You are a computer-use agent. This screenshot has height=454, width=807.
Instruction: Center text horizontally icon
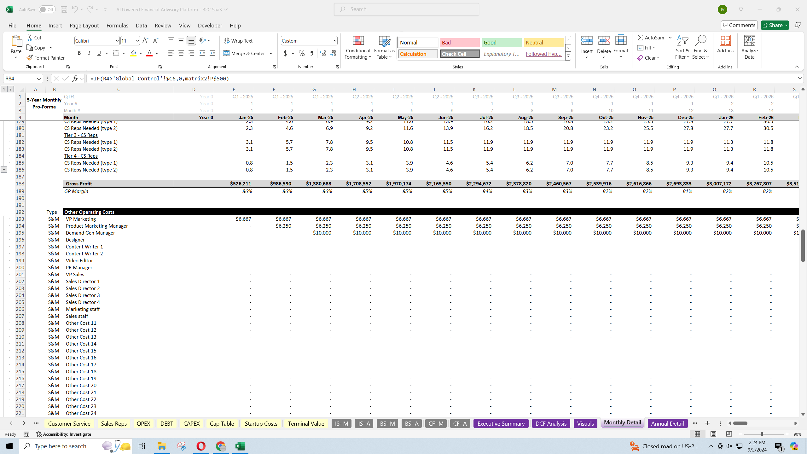click(181, 53)
